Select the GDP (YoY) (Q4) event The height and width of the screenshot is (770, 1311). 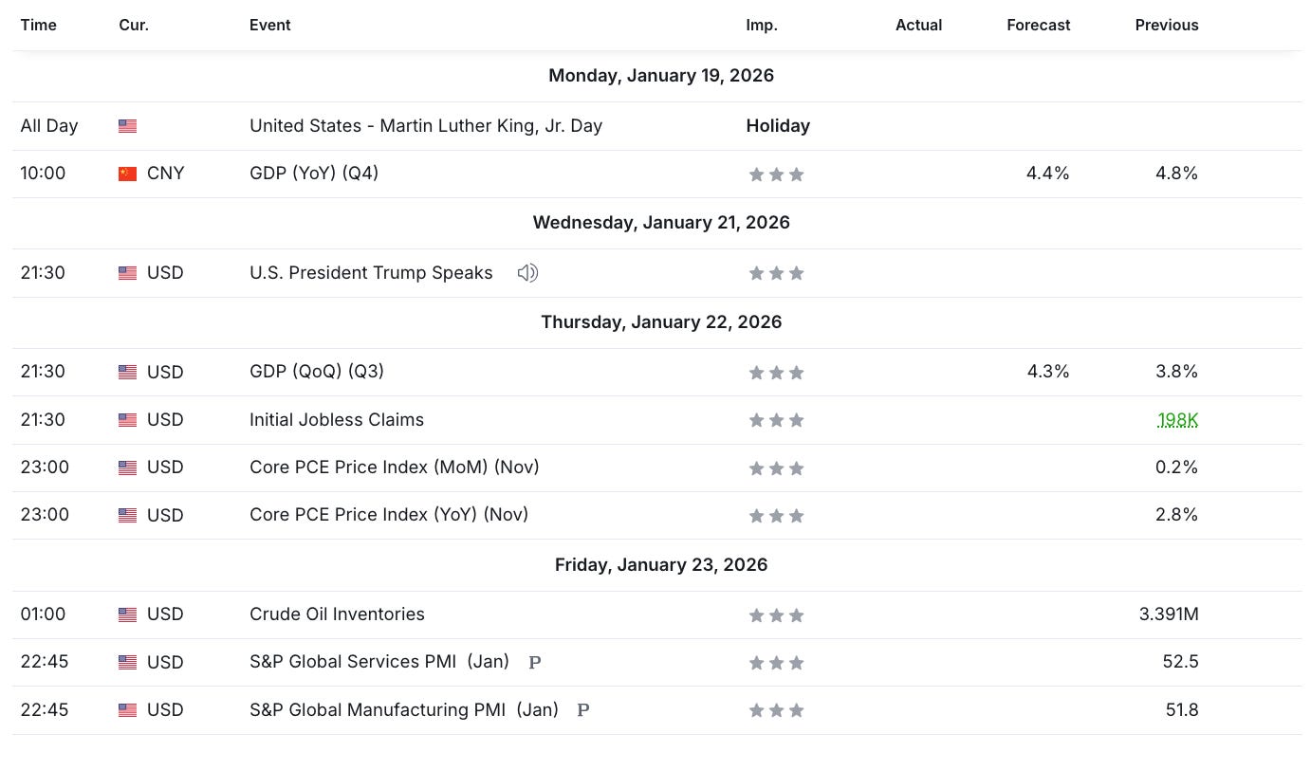point(314,174)
